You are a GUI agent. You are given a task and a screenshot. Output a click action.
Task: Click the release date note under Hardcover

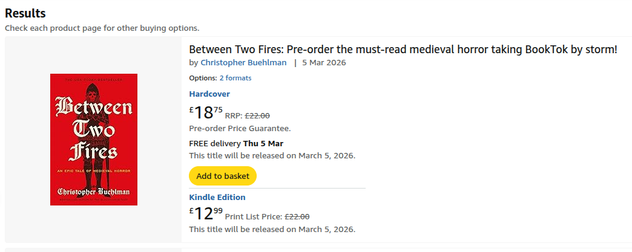point(272,155)
